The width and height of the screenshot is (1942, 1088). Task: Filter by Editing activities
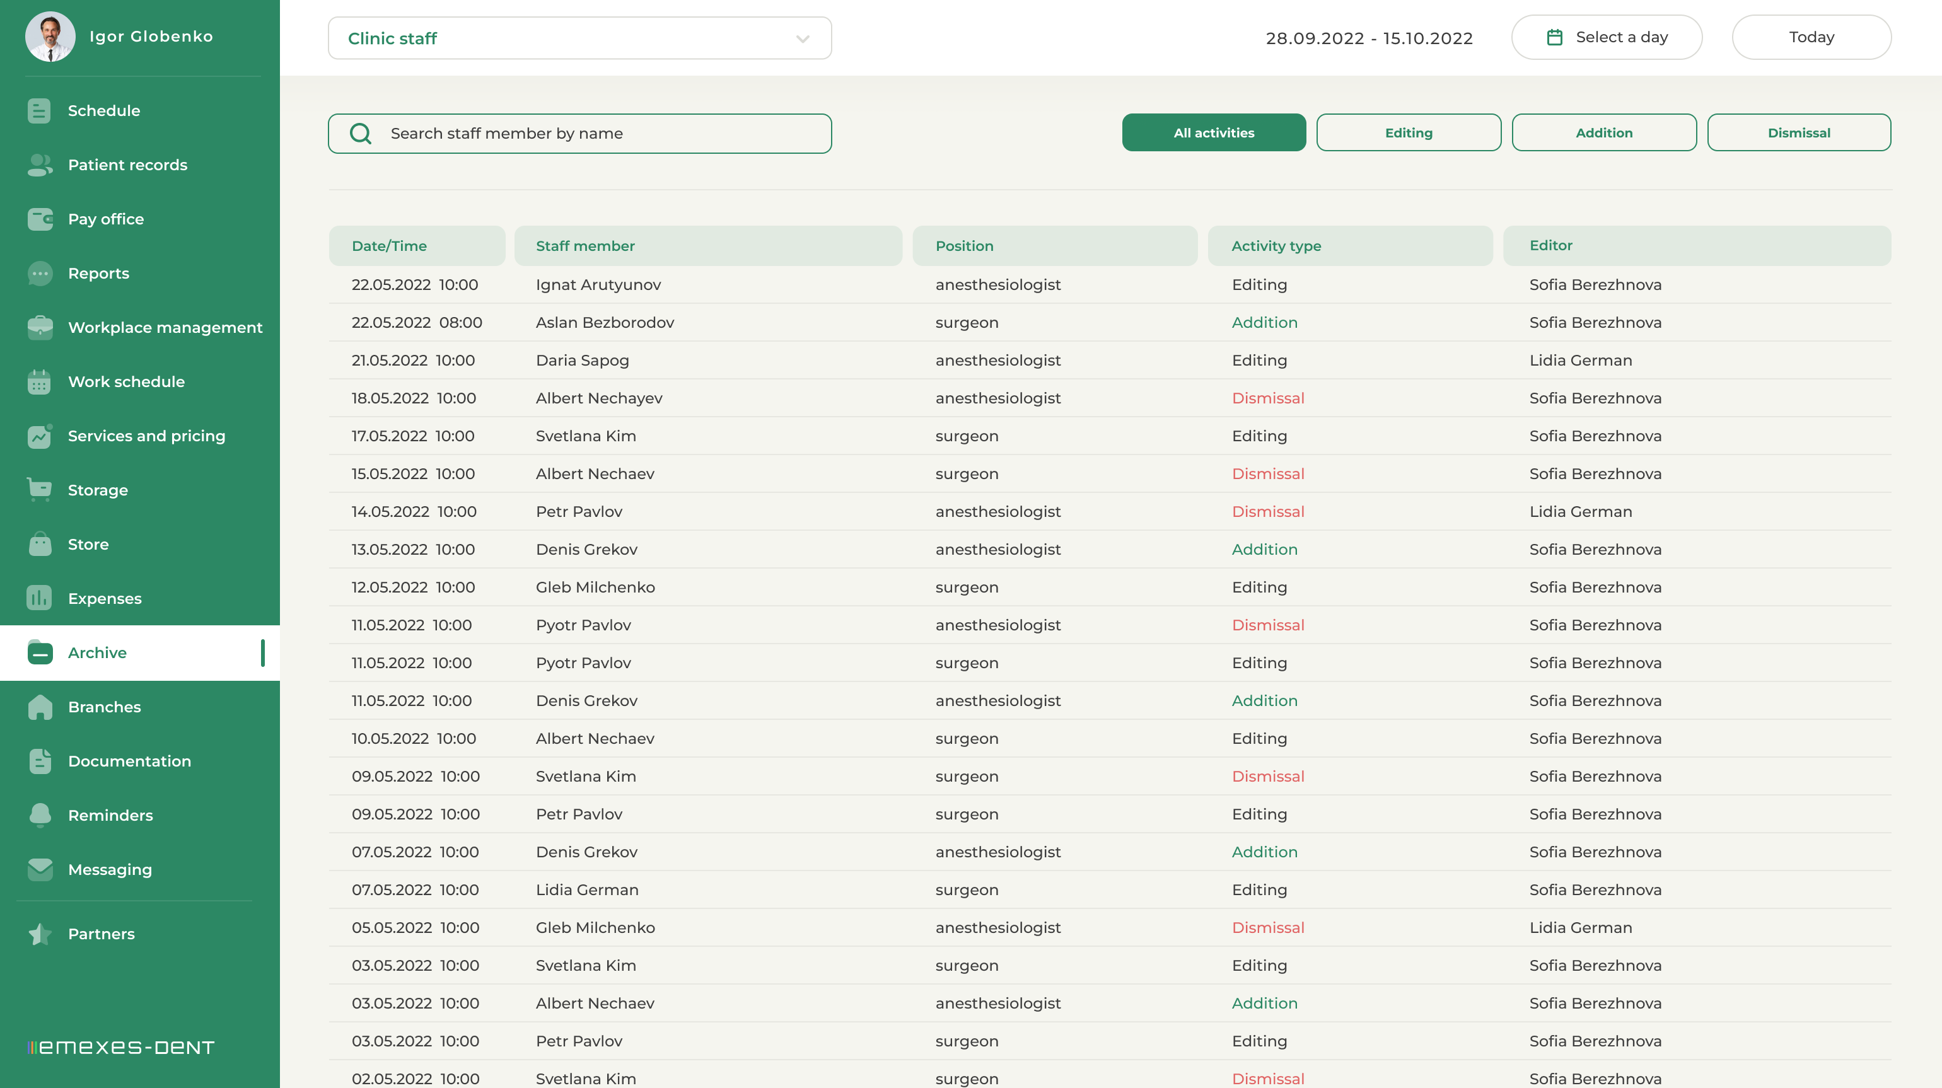tap(1408, 132)
